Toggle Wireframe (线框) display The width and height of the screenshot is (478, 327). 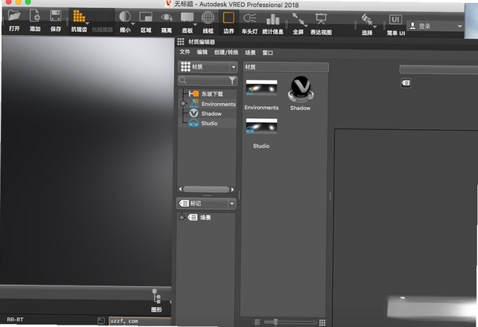click(208, 17)
